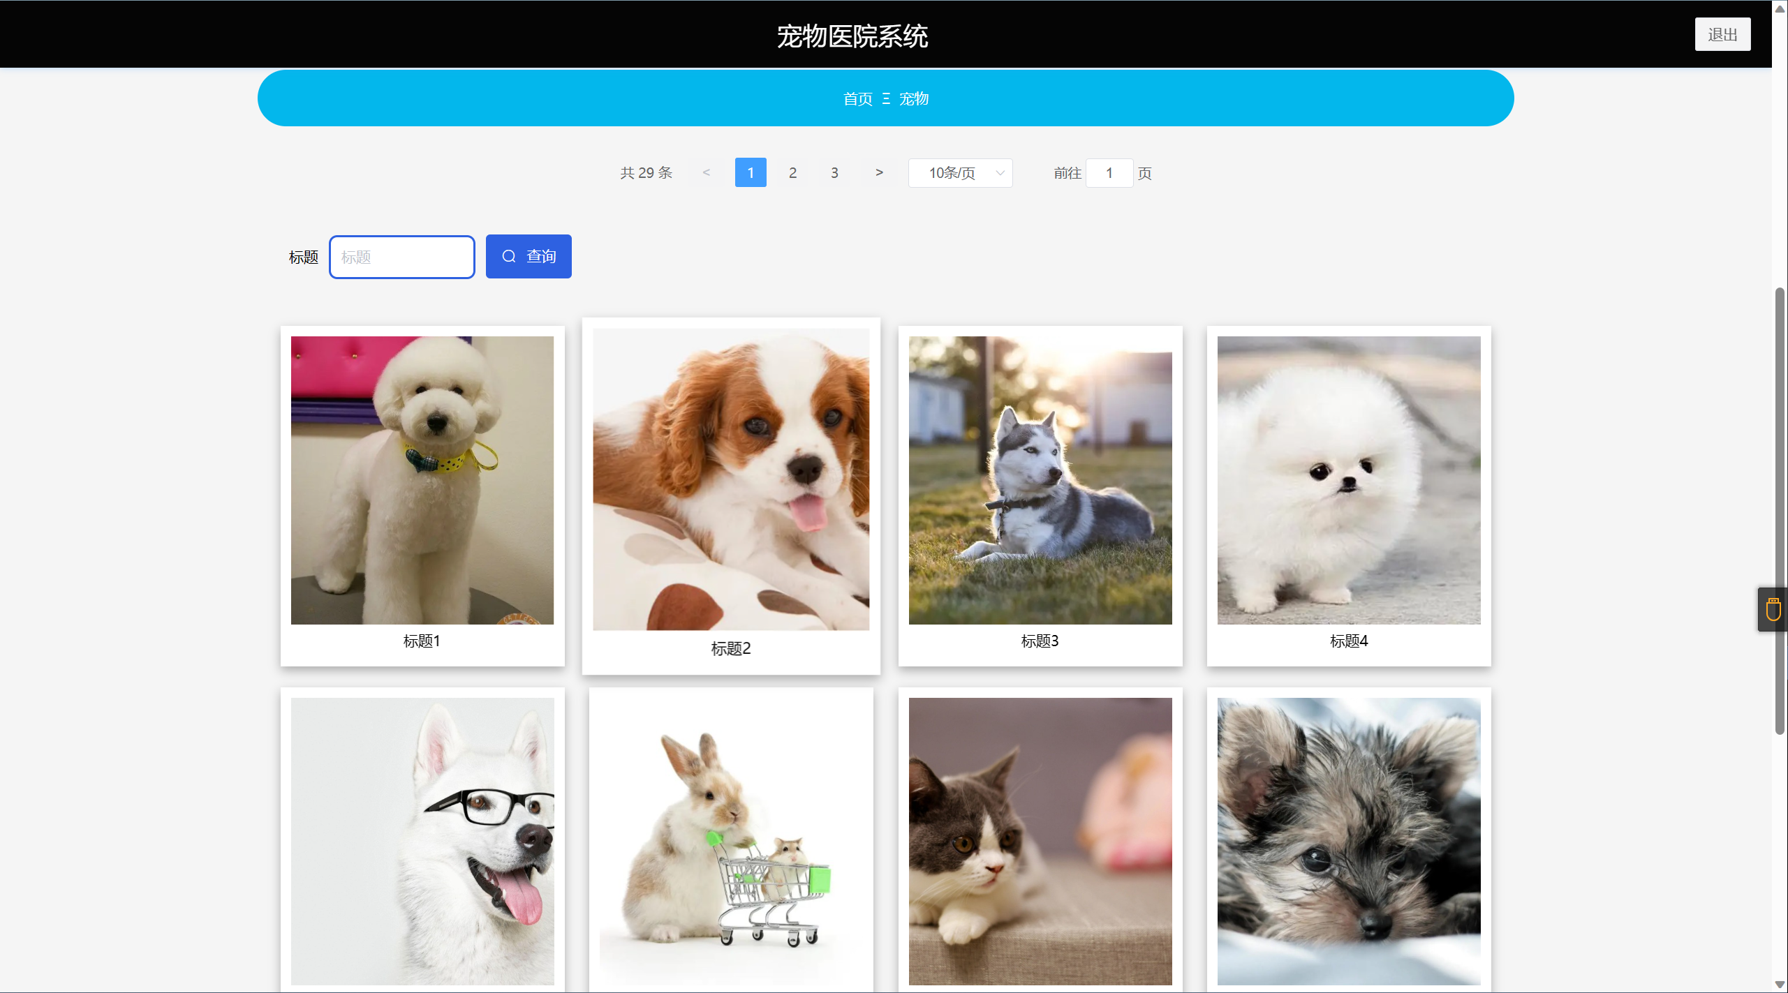This screenshot has width=1788, height=993.
Task: Click the gray and white cat image
Action: [1040, 841]
